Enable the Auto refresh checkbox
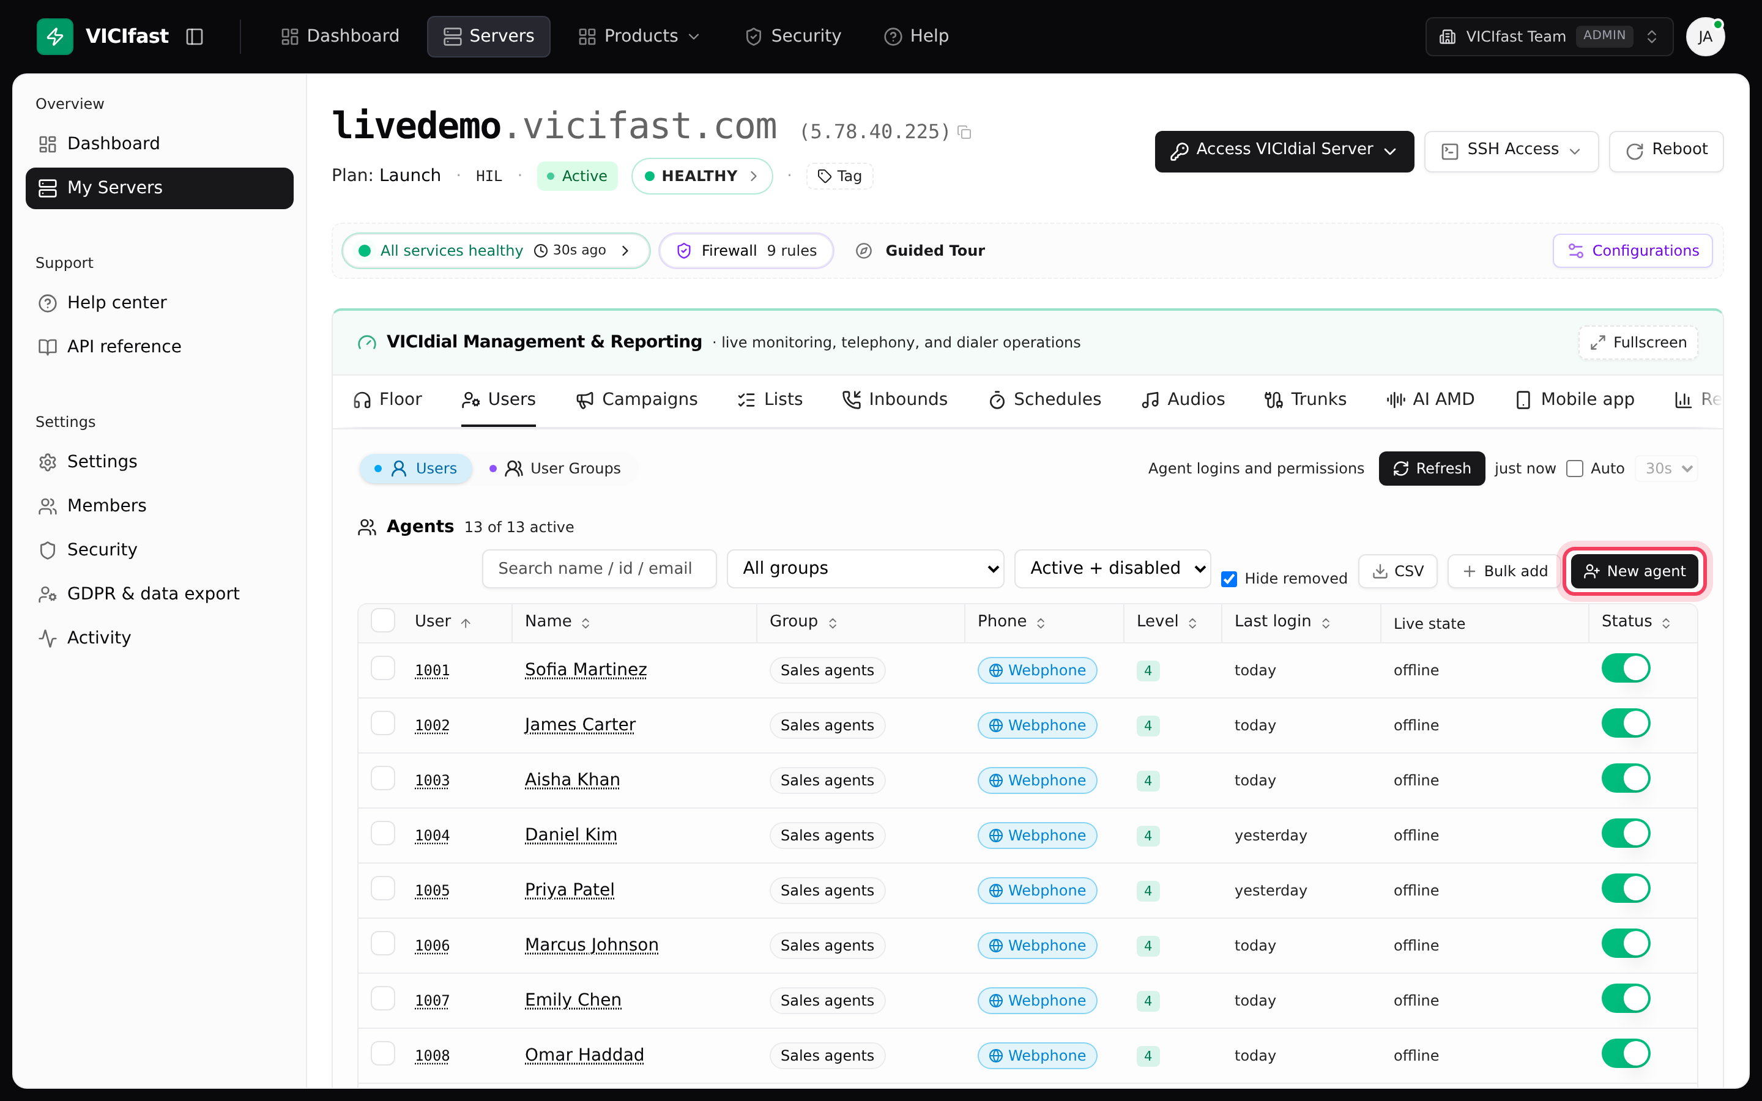 pyautogui.click(x=1575, y=468)
